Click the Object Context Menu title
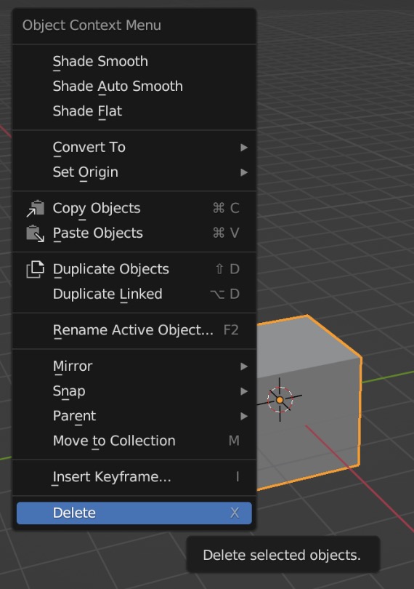This screenshot has width=414, height=589. [x=92, y=25]
